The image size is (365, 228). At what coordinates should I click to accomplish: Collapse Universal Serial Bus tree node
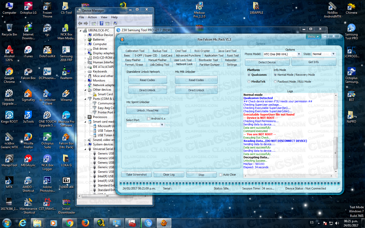pyautogui.click(x=85, y=149)
